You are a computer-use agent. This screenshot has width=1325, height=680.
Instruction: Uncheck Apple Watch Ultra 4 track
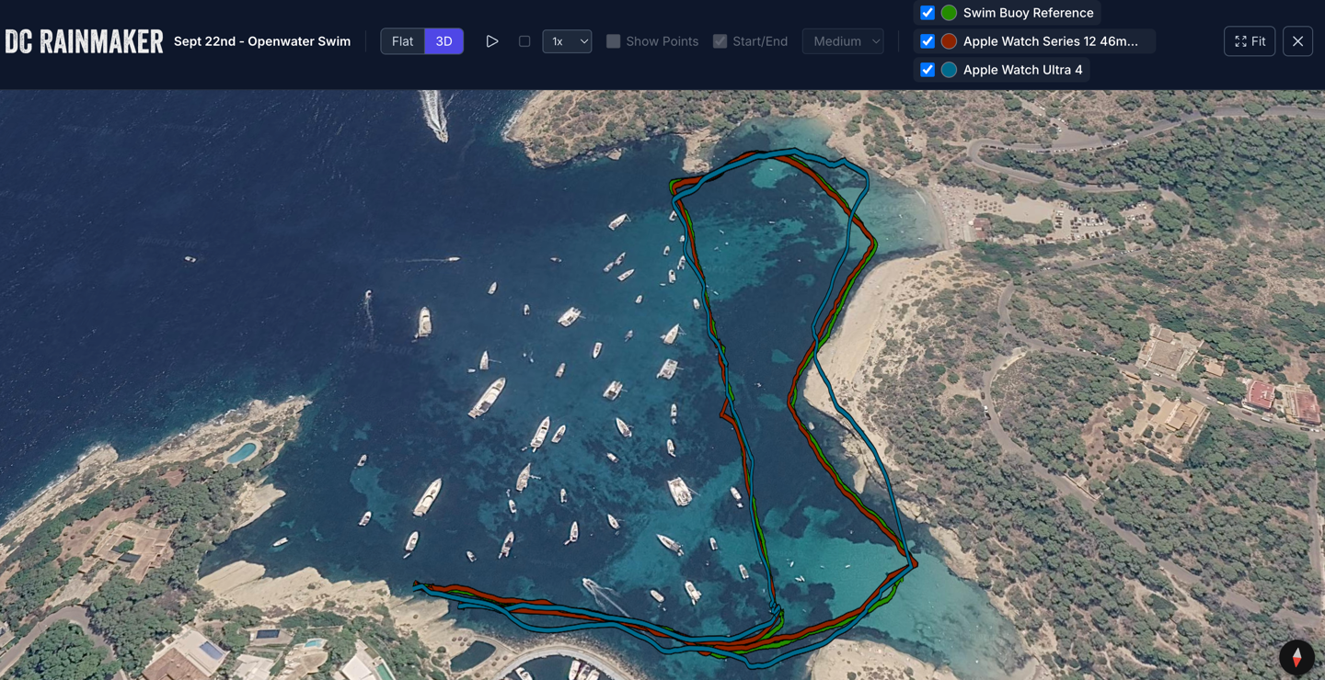(927, 70)
